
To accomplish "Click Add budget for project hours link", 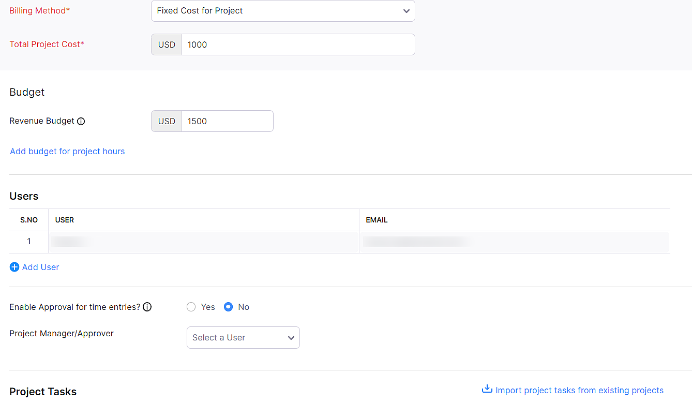I will 67,152.
